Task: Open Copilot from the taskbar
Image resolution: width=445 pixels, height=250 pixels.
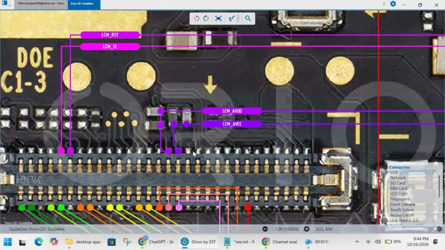Action: pos(53,242)
